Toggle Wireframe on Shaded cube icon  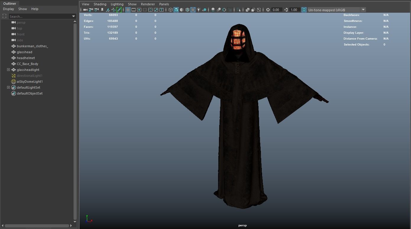[187, 10]
